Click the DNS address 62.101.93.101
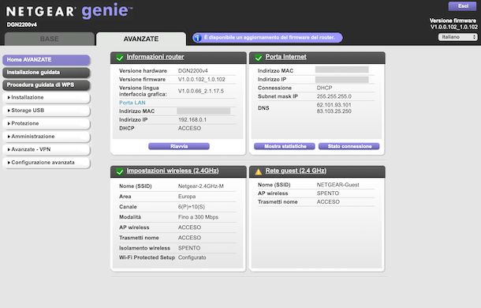481x308 pixels. coord(334,105)
